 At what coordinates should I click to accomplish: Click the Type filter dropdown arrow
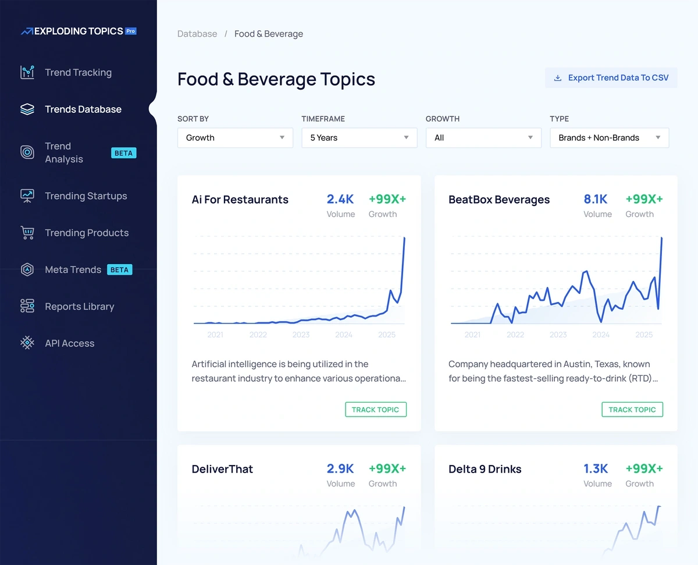pyautogui.click(x=658, y=138)
